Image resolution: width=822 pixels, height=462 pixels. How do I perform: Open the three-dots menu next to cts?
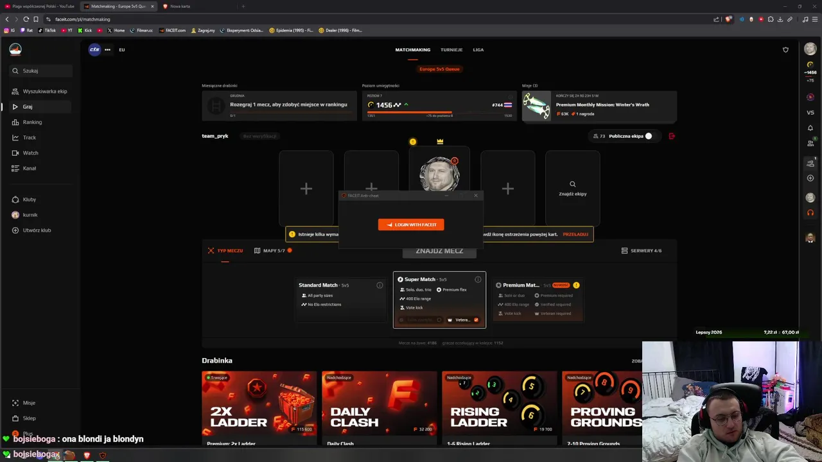108,49
